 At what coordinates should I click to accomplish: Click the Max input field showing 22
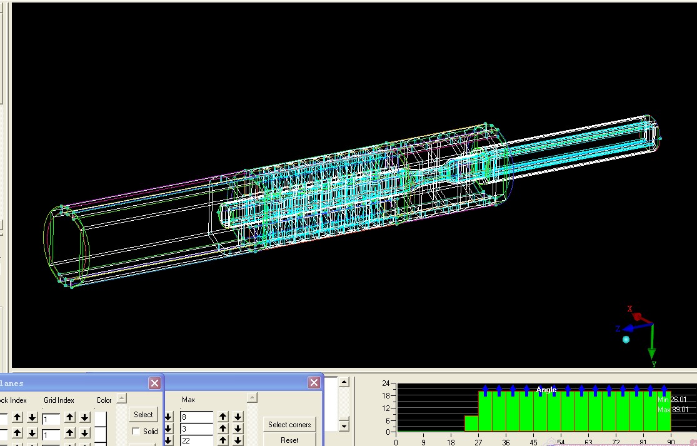coord(196,441)
